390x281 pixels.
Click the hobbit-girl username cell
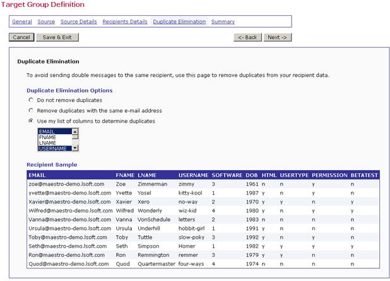point(191,228)
